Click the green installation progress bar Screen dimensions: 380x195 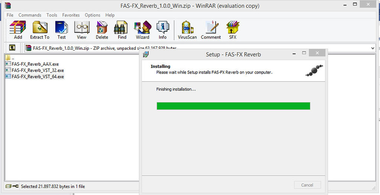click(x=233, y=106)
